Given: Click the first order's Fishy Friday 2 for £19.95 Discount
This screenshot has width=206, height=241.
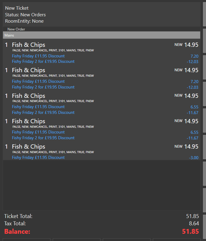Looking at the screenshot, I should [x=43, y=62].
